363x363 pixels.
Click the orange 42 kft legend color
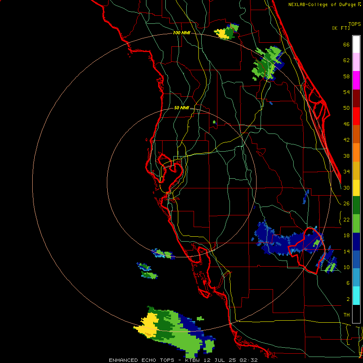[x=356, y=152]
